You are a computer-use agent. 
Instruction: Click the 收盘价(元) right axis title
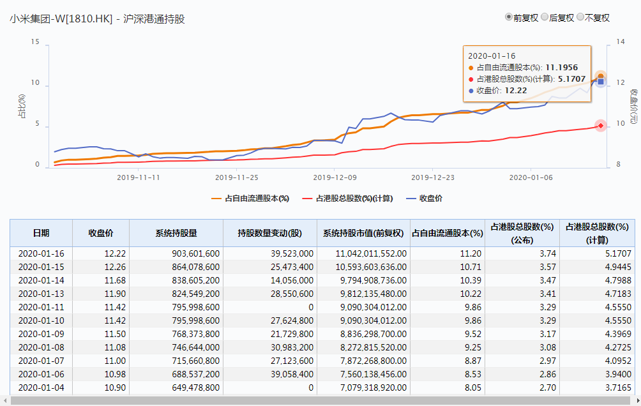(633, 106)
